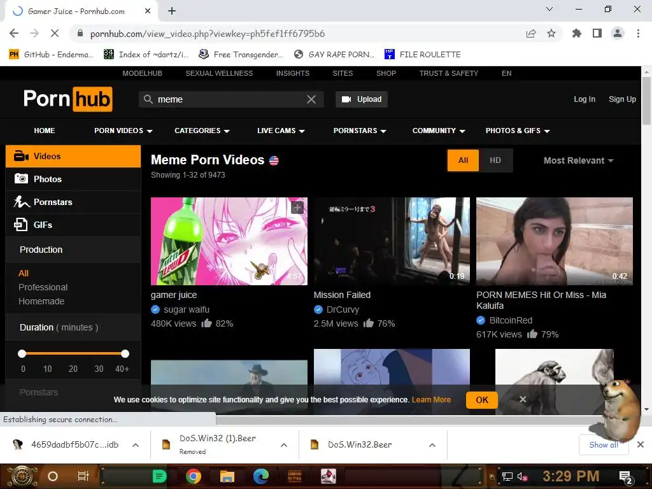
Task: Clear the search box with the X icon
Action: point(311,99)
